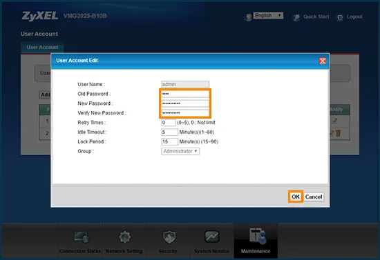Screen dimensions: 380x260
Task: Click the Logout link
Action: [354, 17]
